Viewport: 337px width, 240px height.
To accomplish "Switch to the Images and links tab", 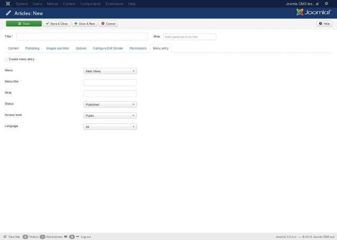I will (x=57, y=48).
